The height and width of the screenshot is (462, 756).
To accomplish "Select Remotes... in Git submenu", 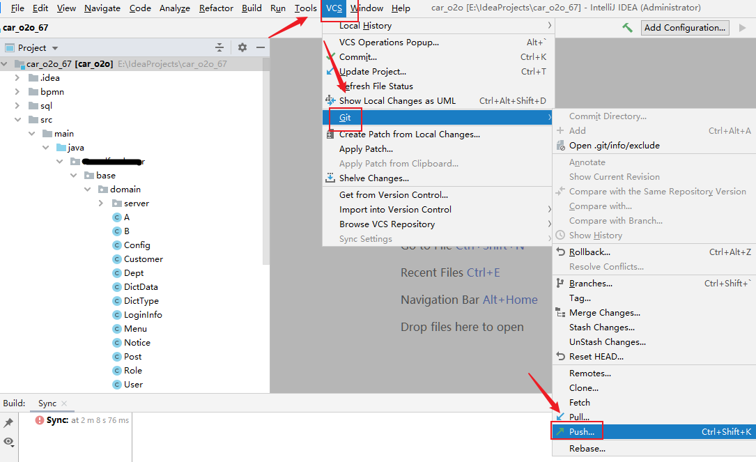I will tap(654, 374).
